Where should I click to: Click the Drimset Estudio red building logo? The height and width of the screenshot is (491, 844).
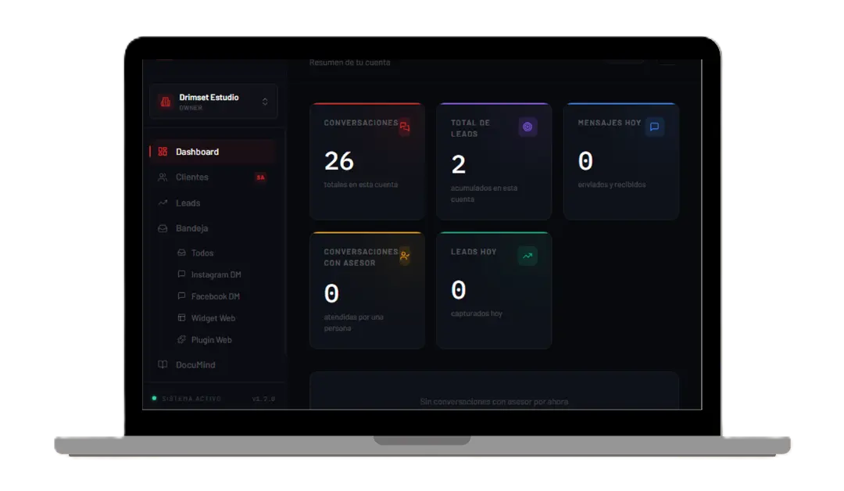pos(165,101)
